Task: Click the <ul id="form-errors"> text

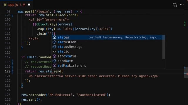Action: 49,20
